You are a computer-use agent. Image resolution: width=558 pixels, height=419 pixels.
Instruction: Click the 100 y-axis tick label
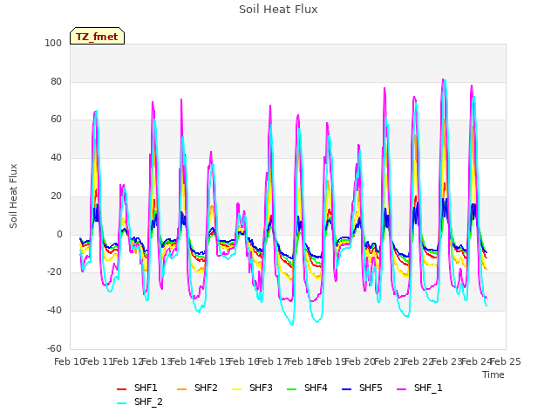pyautogui.click(x=53, y=43)
